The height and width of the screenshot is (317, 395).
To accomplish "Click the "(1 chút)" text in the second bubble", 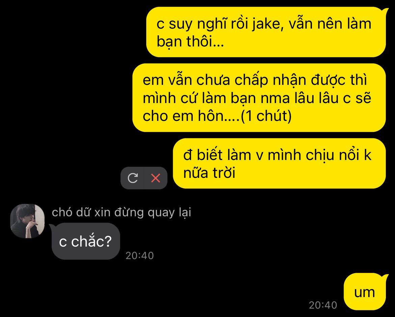I will [x=266, y=116].
